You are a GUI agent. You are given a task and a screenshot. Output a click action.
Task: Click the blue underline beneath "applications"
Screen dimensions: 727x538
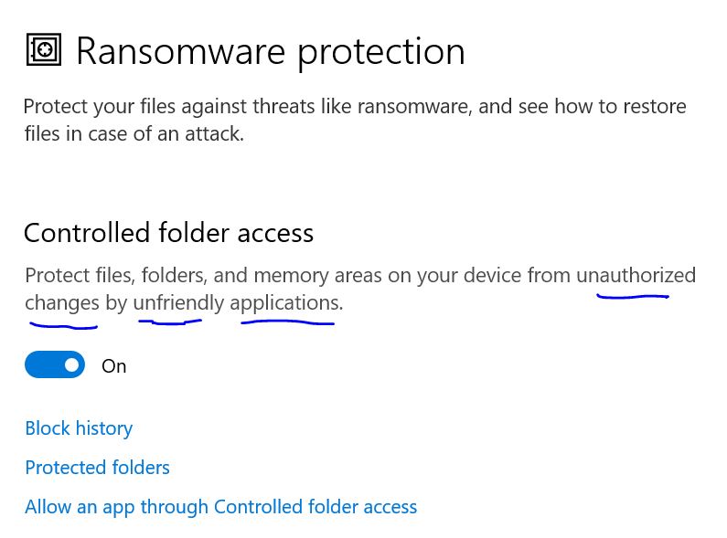point(287,322)
